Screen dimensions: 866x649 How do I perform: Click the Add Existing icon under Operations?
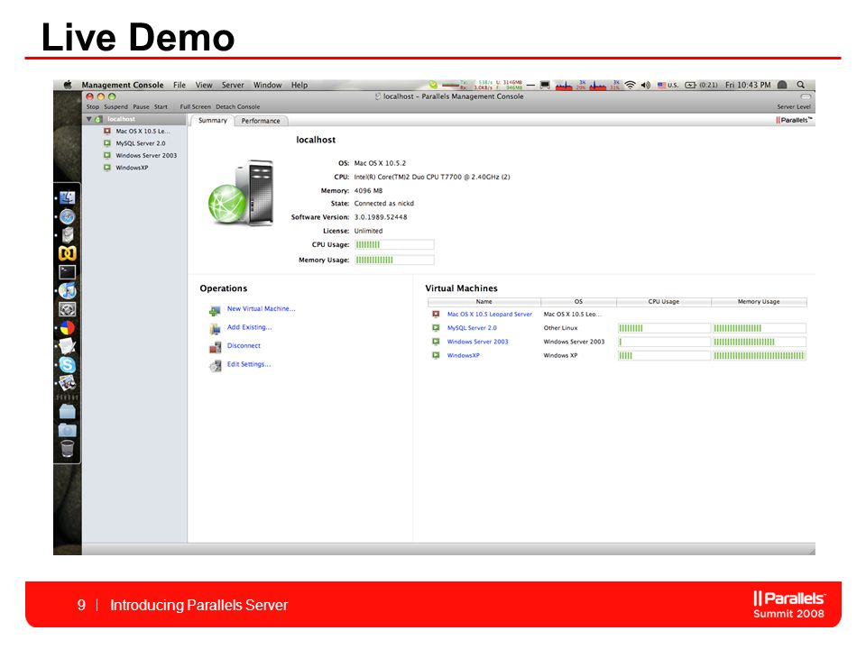(215, 329)
